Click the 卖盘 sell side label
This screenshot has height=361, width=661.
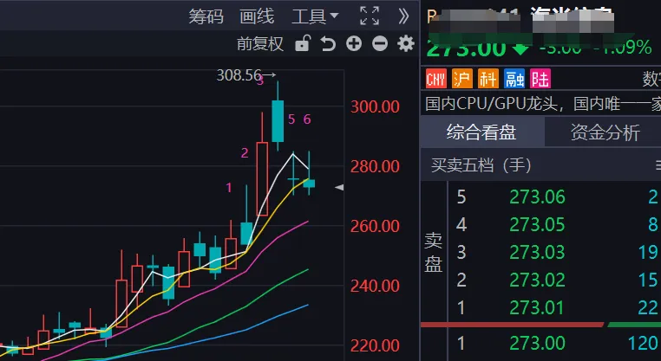434,253
